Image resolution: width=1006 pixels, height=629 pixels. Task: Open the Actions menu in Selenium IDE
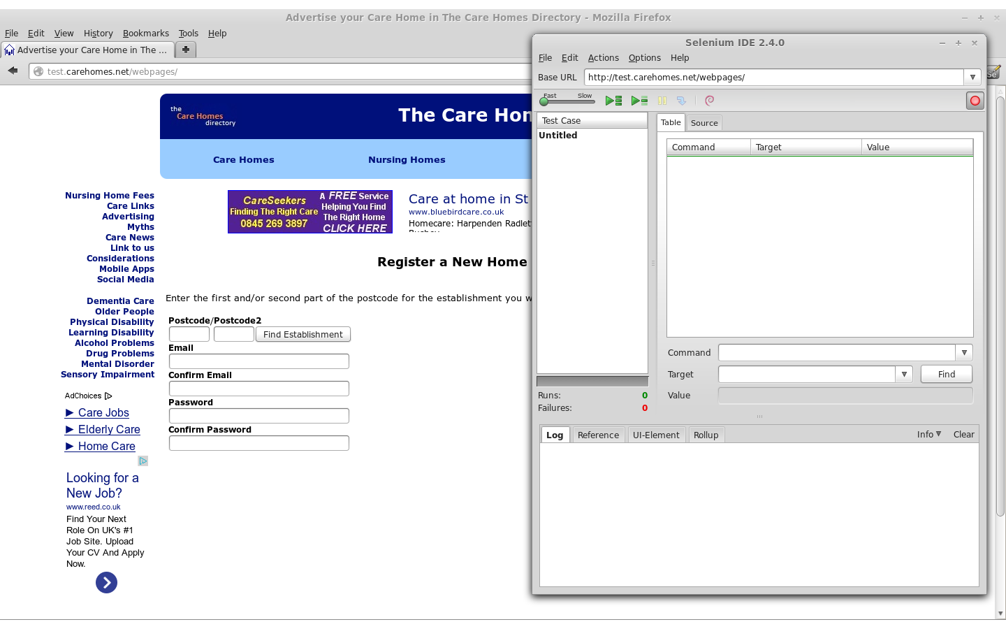(603, 57)
